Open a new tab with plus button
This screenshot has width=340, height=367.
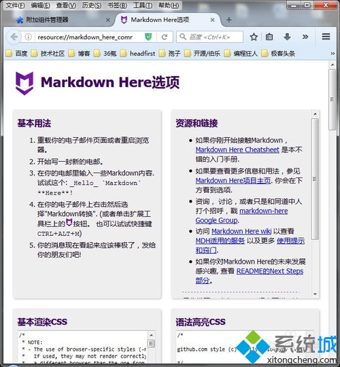(228, 20)
